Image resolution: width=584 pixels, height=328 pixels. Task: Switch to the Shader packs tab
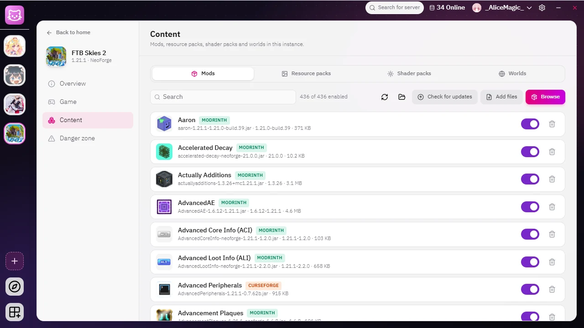click(x=409, y=73)
